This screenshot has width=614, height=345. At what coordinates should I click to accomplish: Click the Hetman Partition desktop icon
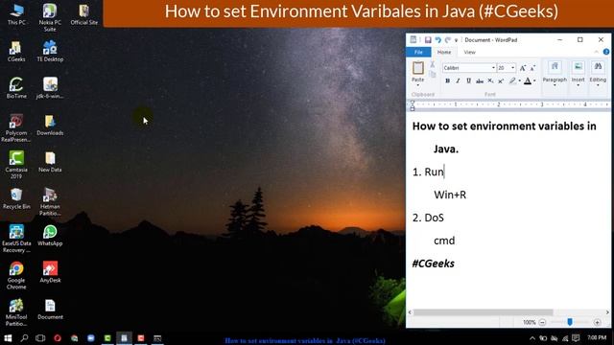(x=50, y=201)
